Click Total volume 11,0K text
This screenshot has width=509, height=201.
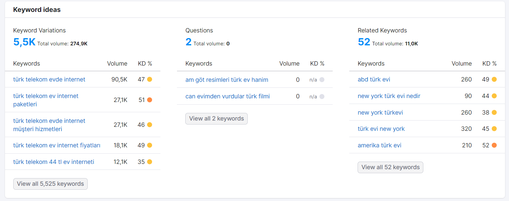pos(395,43)
